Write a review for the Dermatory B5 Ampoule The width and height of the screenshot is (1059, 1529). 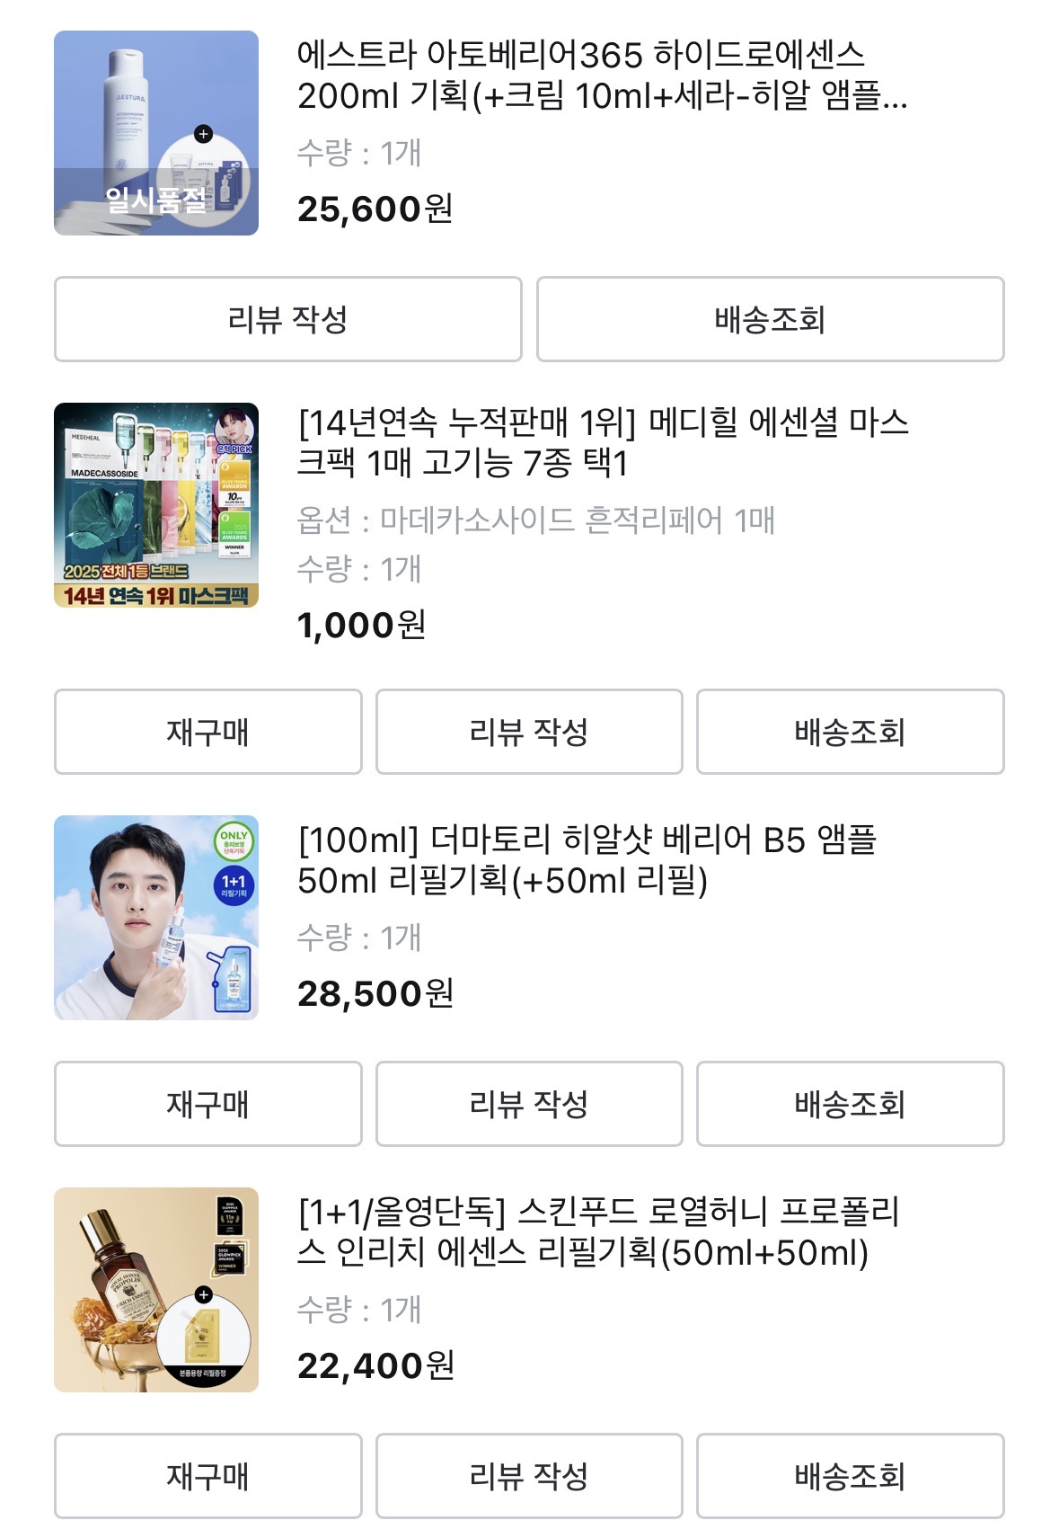528,1104
